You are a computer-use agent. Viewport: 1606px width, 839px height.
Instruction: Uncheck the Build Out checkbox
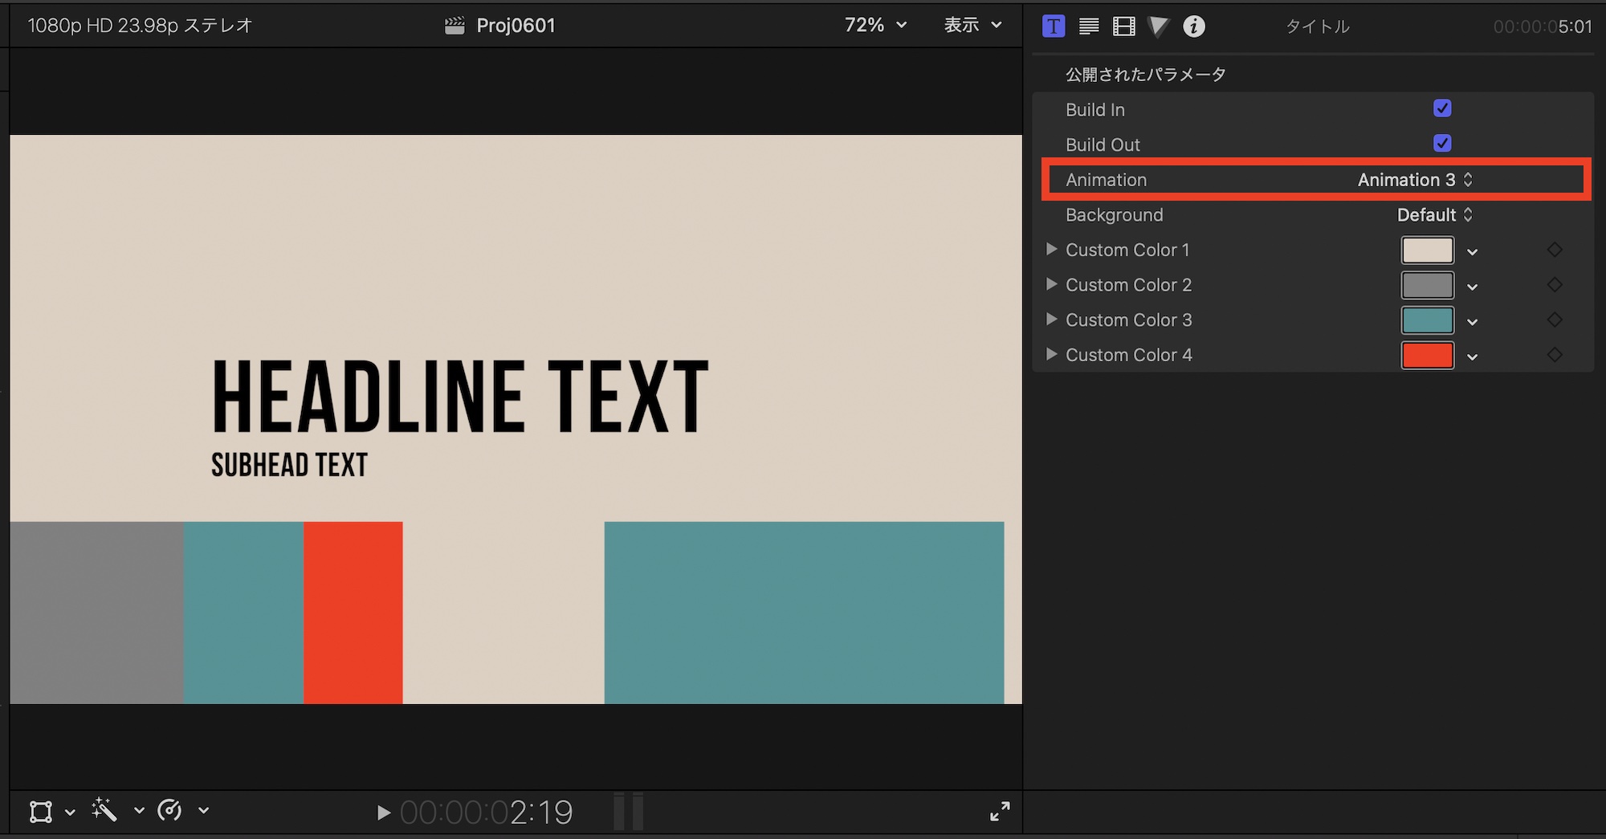(1442, 144)
